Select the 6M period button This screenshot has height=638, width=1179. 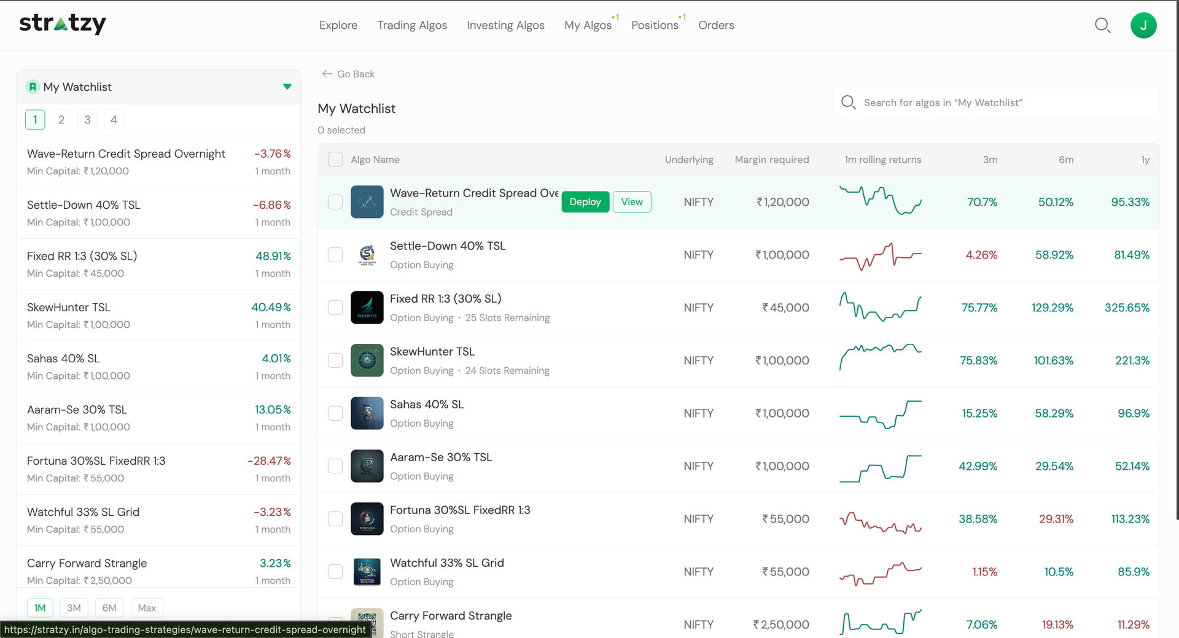pos(109,608)
